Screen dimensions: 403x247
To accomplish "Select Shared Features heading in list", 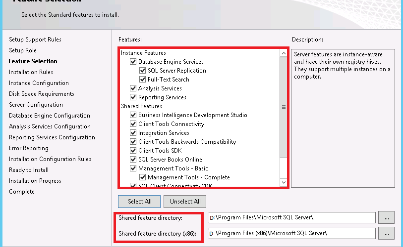I will (141, 106).
